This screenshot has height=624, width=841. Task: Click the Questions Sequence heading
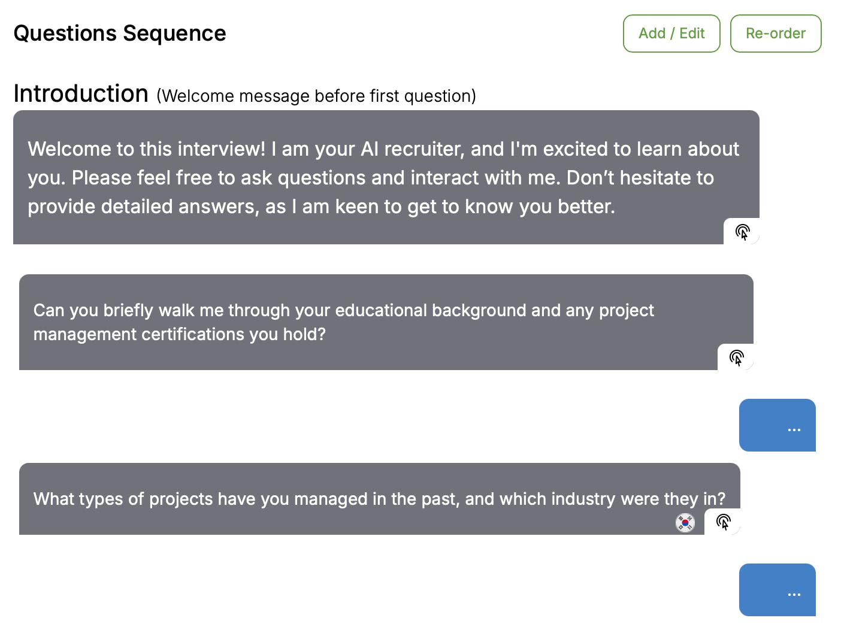pyautogui.click(x=120, y=34)
